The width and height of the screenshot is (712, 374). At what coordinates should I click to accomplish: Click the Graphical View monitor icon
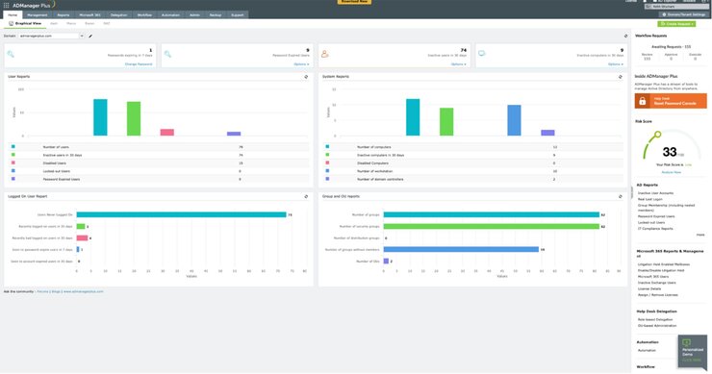[x=11, y=23]
